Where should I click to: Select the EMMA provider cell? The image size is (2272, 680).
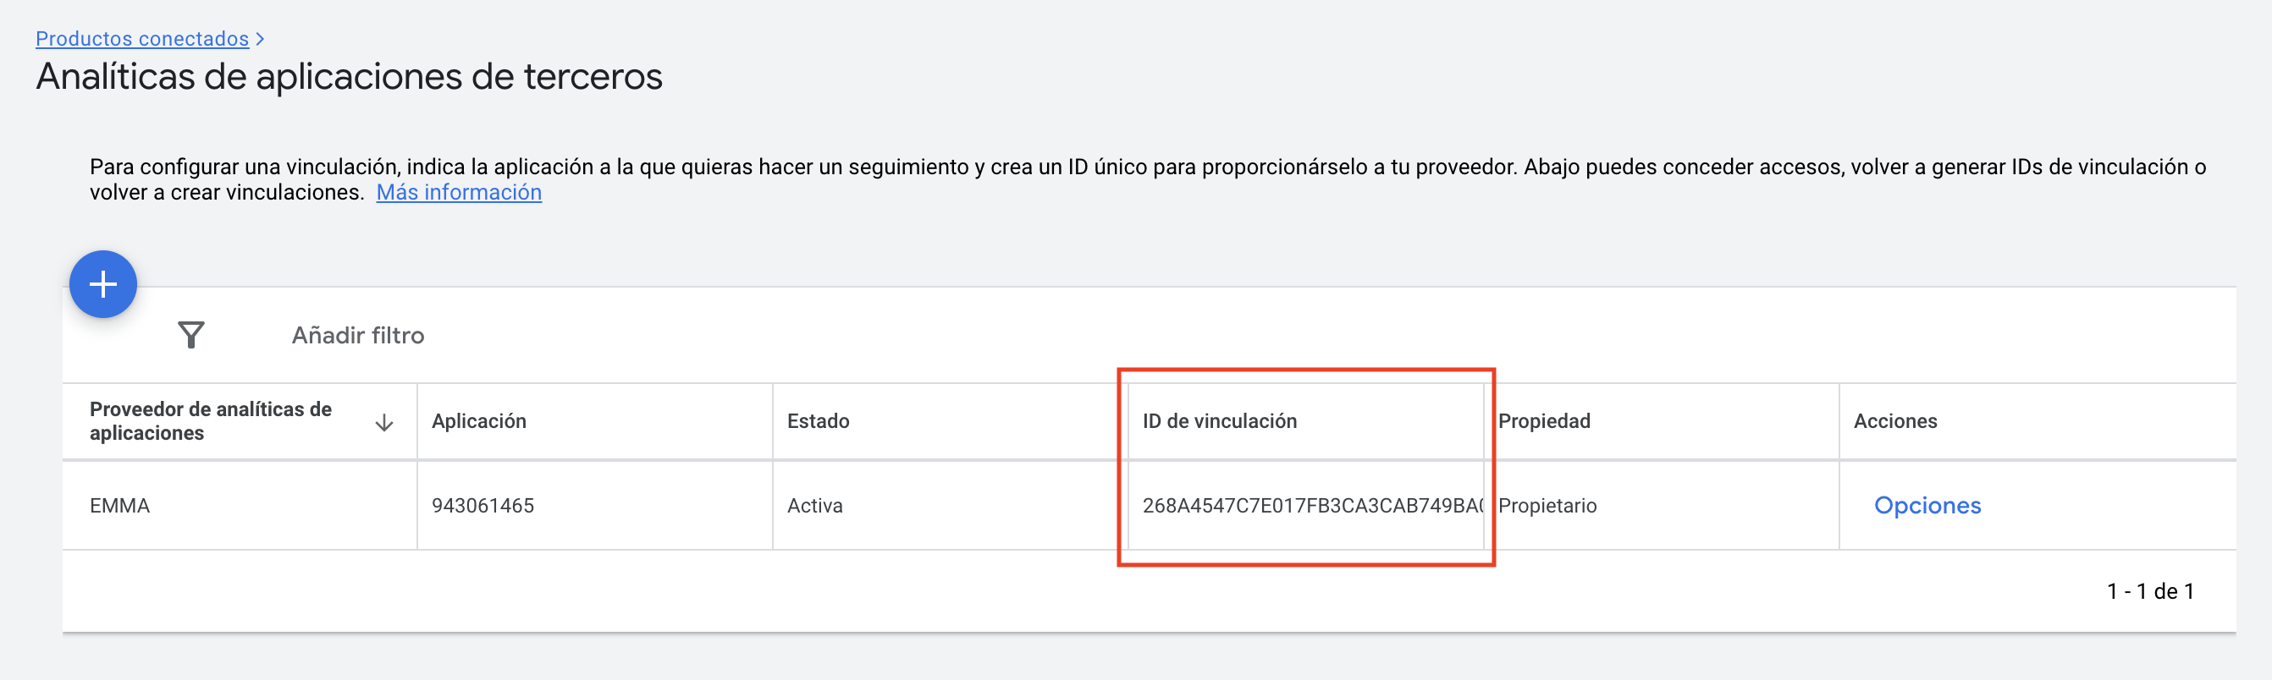click(120, 506)
